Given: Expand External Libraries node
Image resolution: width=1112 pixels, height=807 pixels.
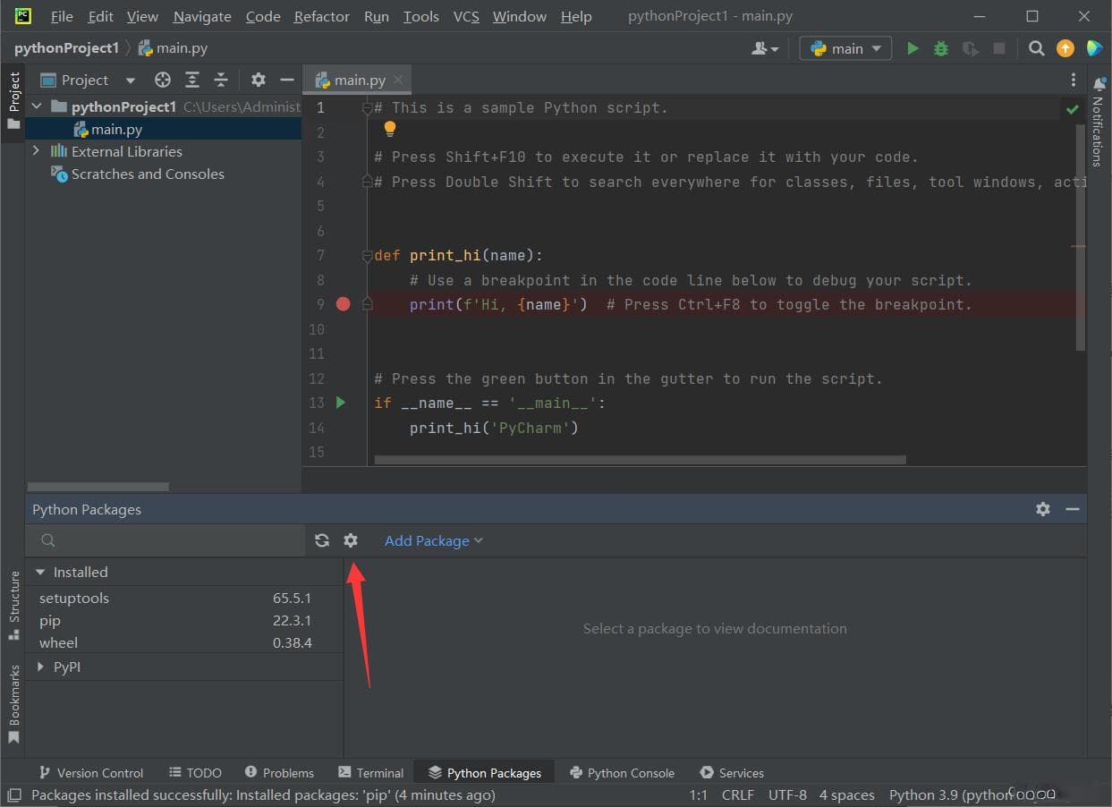Looking at the screenshot, I should (36, 151).
